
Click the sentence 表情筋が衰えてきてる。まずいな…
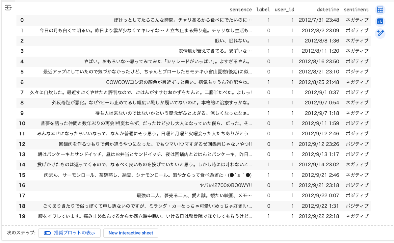pos(215,51)
